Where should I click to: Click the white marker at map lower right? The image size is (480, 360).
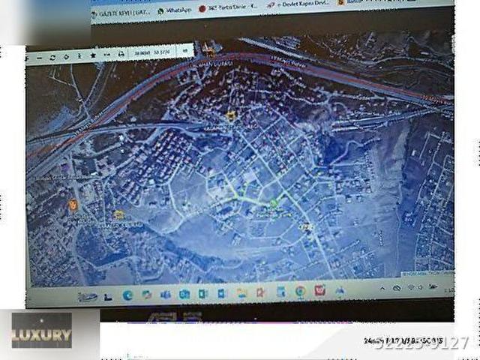pyautogui.click(x=305, y=226)
